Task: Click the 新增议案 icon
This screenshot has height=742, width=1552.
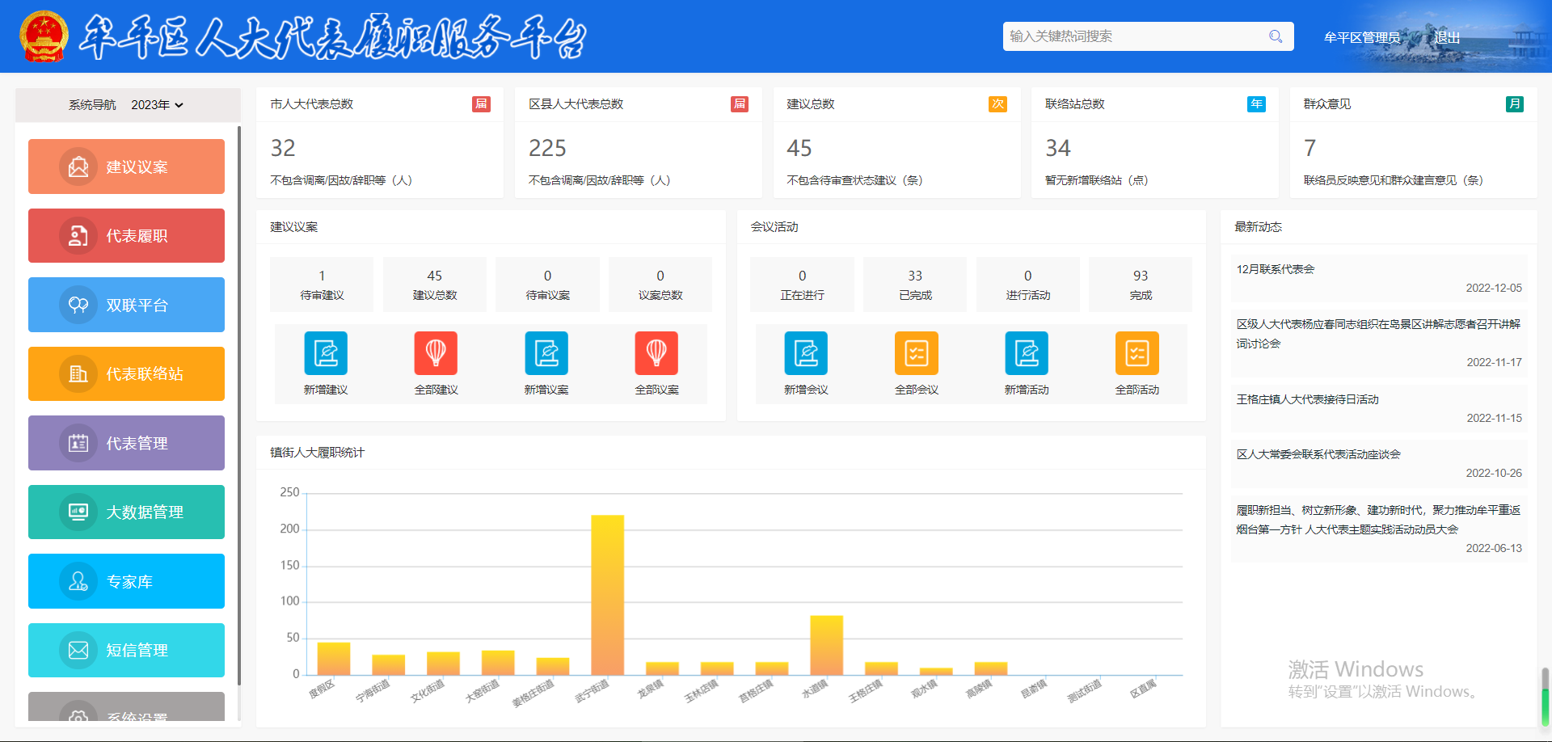Action: (546, 353)
